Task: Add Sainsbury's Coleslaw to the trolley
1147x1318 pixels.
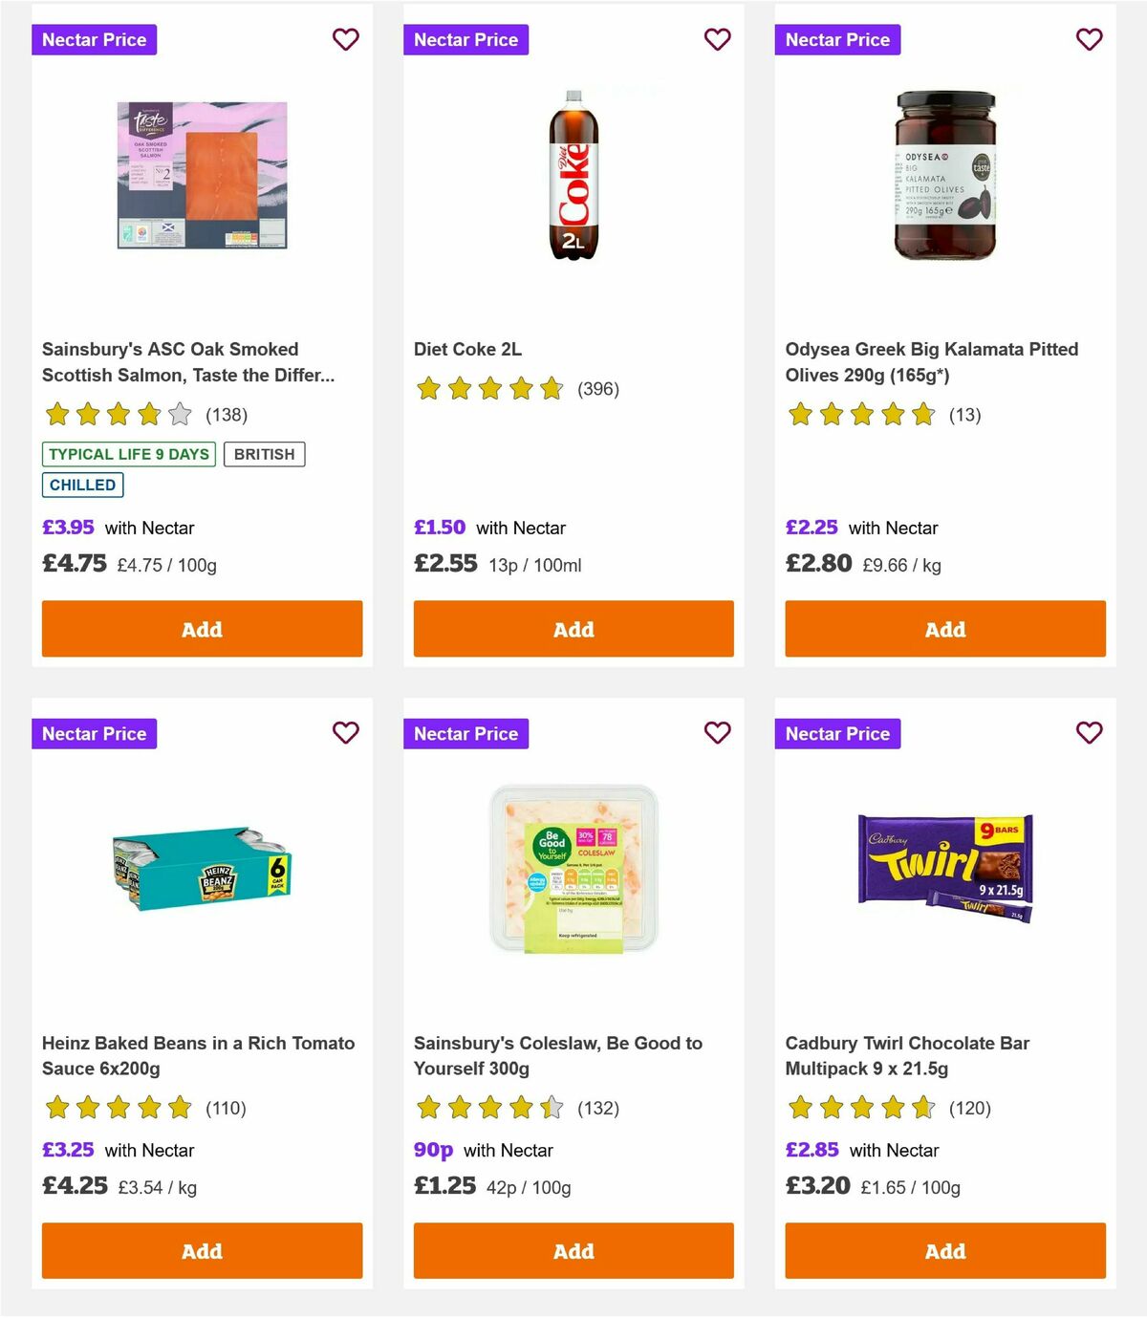Action: point(573,1250)
